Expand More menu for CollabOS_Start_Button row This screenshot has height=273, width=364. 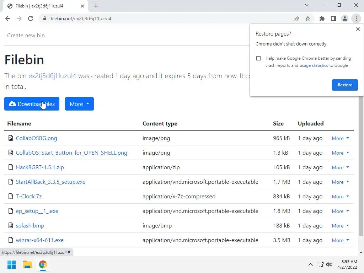[x=340, y=153]
